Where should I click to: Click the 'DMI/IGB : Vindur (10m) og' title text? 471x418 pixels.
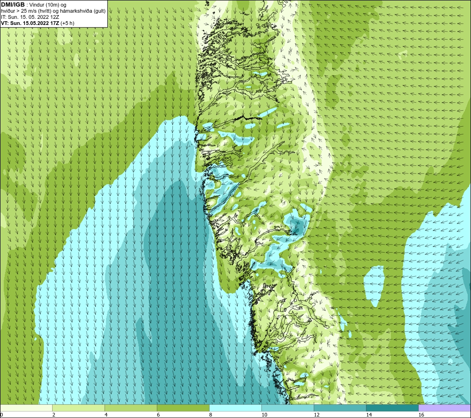tap(33, 5)
